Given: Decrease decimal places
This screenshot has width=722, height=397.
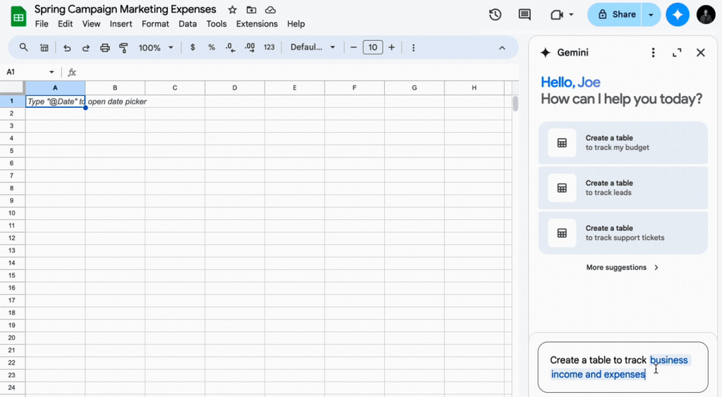Looking at the screenshot, I should 231,47.
